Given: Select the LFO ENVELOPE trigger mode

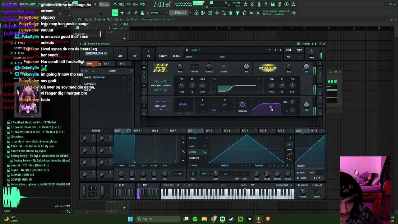Looking at the screenshot, I should (x=197, y=158).
